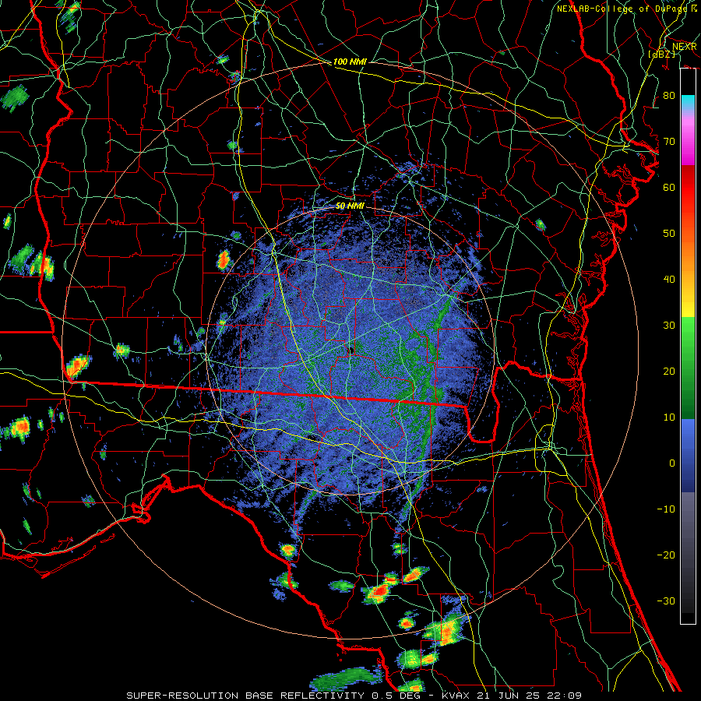701x701 pixels.
Task: Select the 60 value on dBZ scale
Action: point(669,187)
